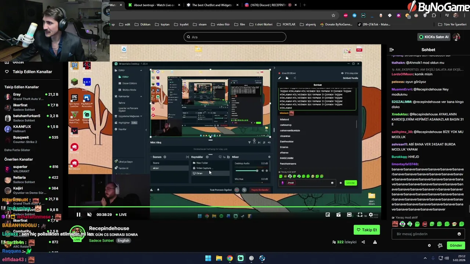Open Eray channel in followed list
Viewport: 470px width, 264px height.
coord(31,96)
